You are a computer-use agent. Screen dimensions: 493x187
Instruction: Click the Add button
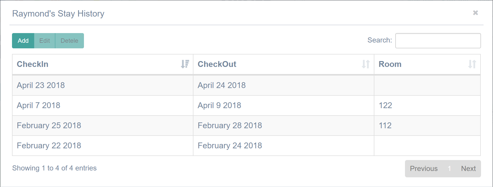(23, 41)
